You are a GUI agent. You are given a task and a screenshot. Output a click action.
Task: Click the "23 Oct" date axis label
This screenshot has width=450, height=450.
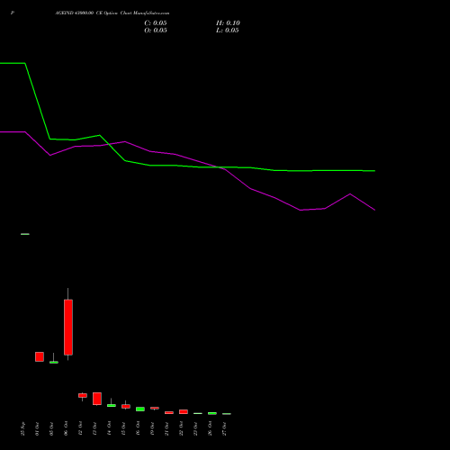[x=196, y=428]
